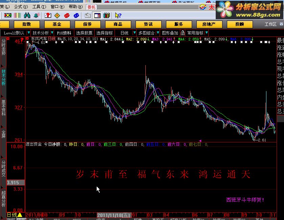Click the 2011/11/18(五) date marker
Screen dimensions: 284x220
(x=114, y=215)
